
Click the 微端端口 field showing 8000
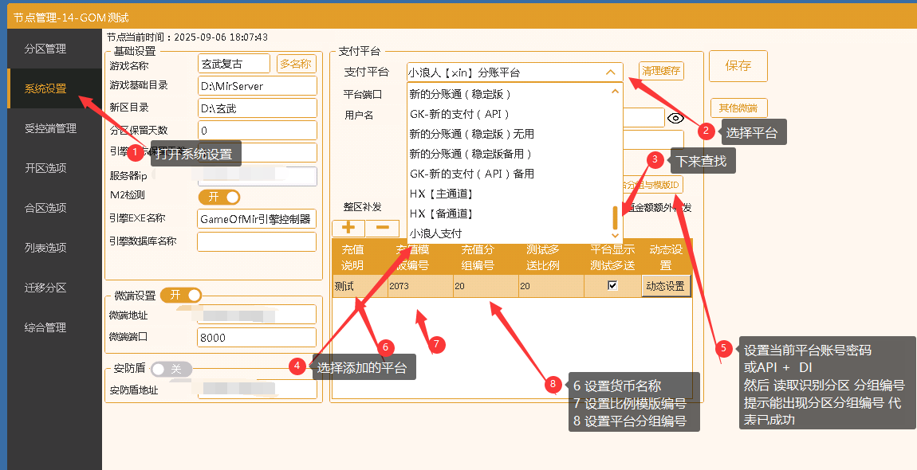256,337
